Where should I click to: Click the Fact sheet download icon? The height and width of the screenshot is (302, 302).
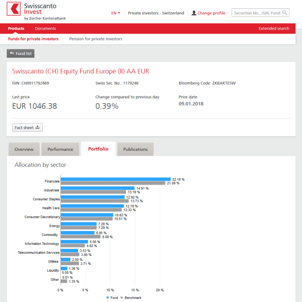coord(38,127)
